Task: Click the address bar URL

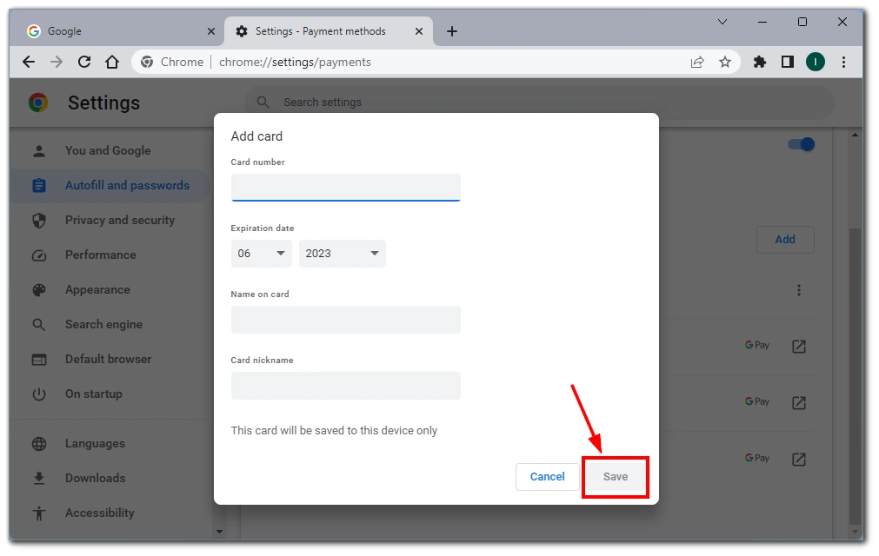Action: click(295, 63)
